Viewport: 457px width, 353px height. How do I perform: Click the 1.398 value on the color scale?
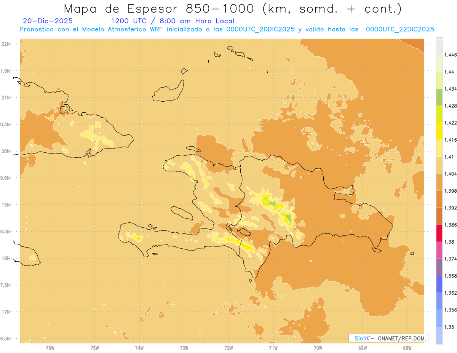(x=451, y=191)
